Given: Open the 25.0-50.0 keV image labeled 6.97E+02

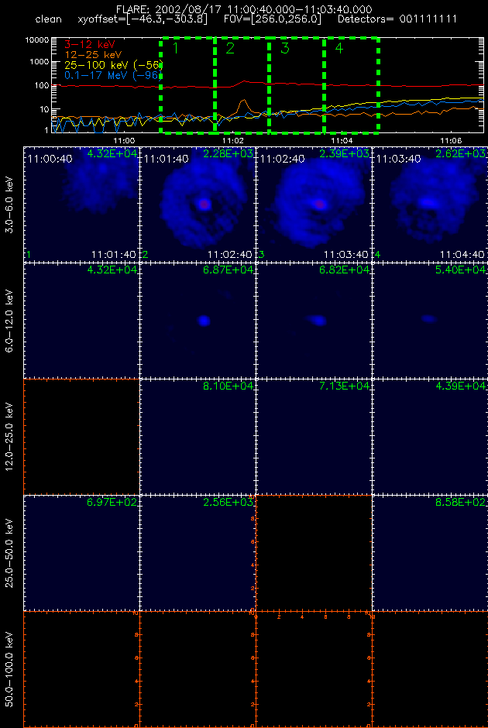Looking at the screenshot, I should click(81, 553).
